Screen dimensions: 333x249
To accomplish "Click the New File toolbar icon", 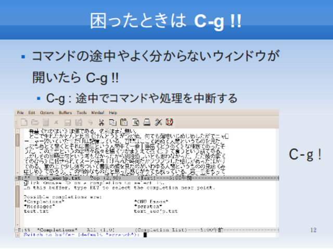I will [x=23, y=122].
